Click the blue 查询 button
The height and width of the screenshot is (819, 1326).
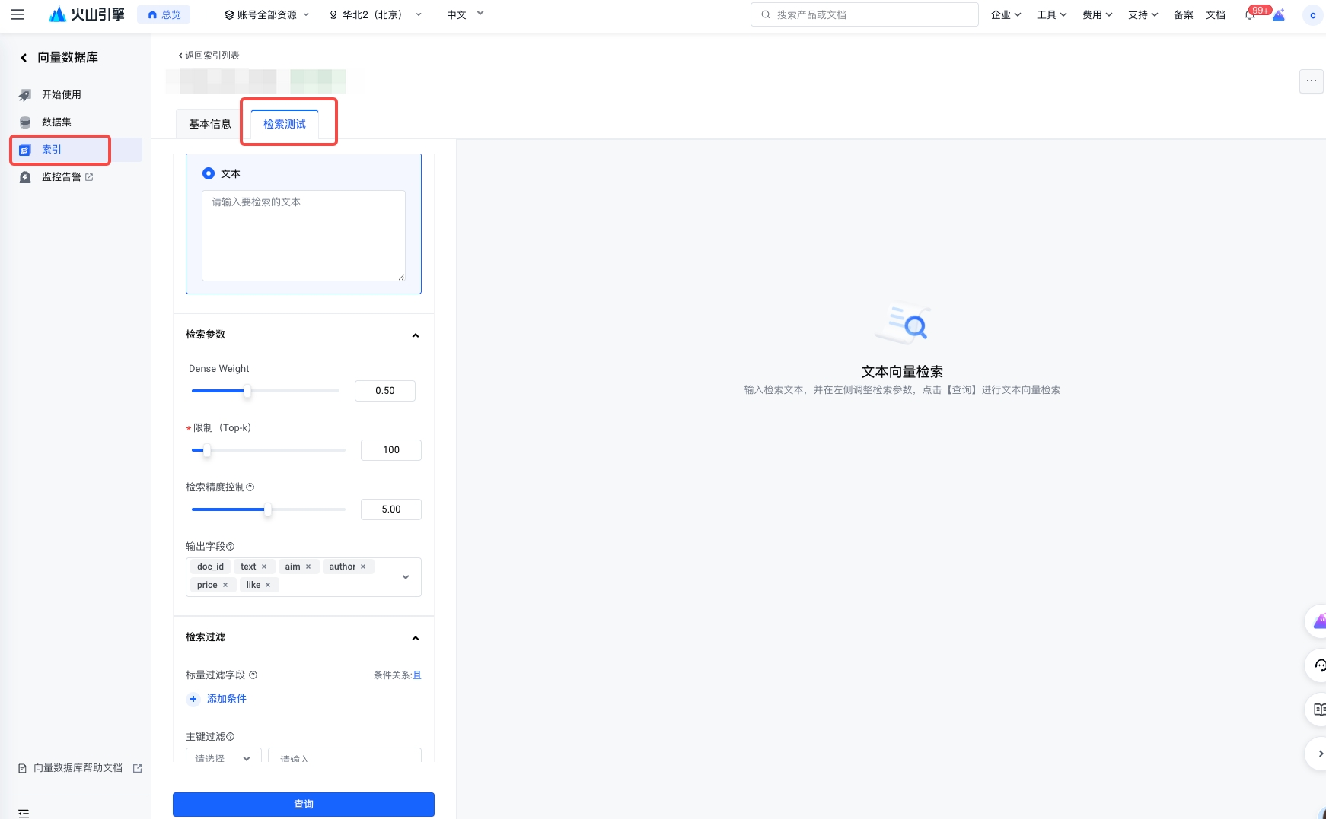click(x=304, y=805)
